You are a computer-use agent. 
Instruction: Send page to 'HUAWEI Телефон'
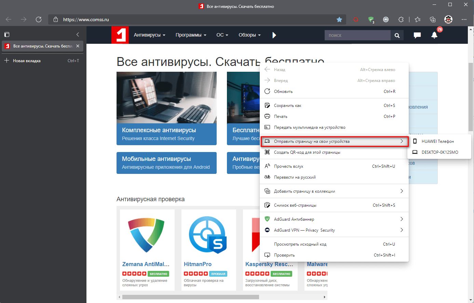439,141
